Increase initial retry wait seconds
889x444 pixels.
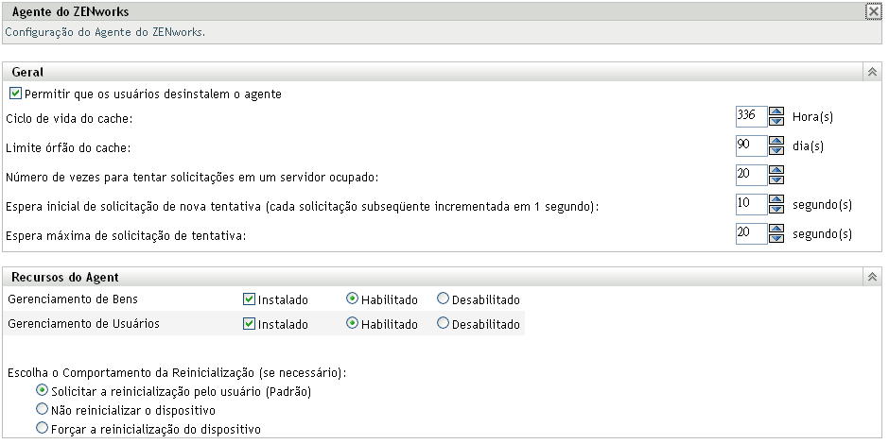tap(776, 200)
